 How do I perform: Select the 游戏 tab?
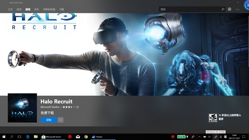tap(28, 9)
